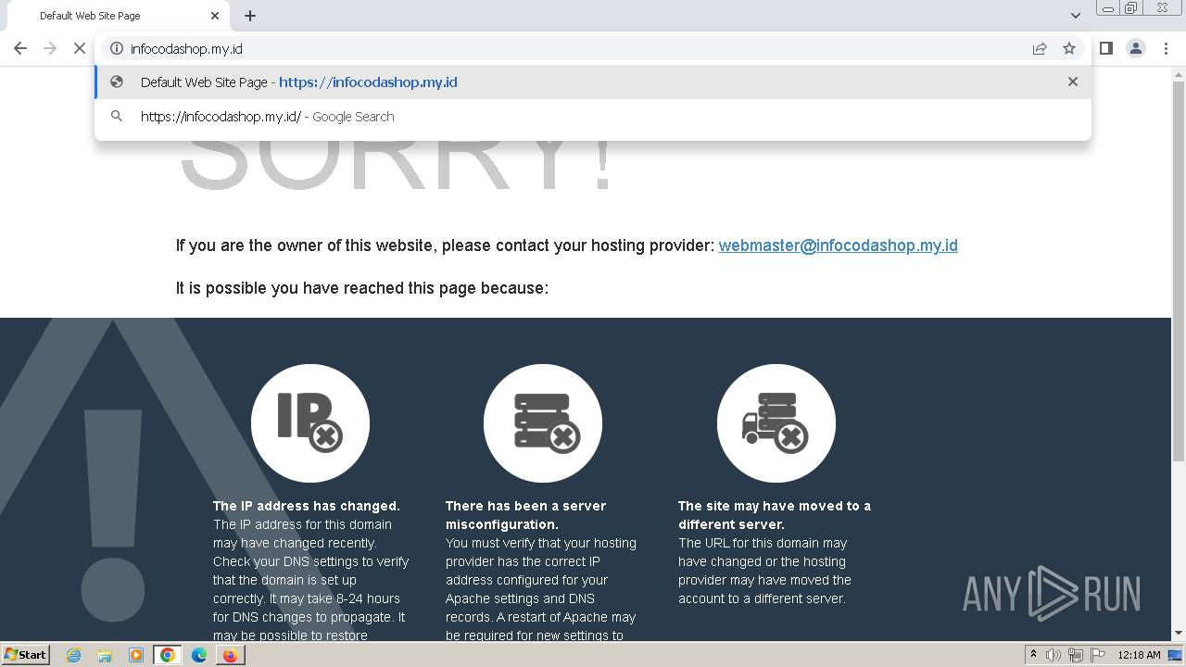The image size is (1186, 667).
Task: Click the scroll up arrow
Action: (x=1179, y=73)
